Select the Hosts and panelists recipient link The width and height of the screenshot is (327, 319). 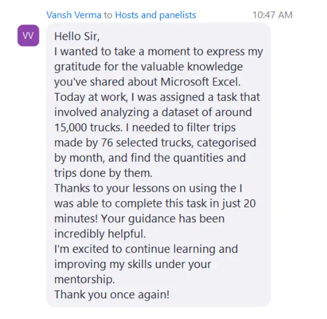pyautogui.click(x=156, y=15)
